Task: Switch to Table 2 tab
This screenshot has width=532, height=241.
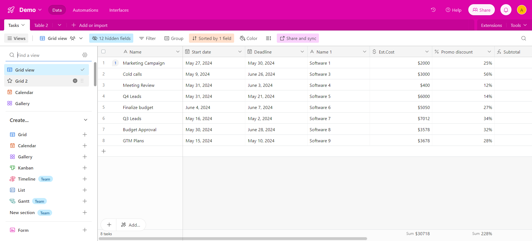Action: (41, 25)
